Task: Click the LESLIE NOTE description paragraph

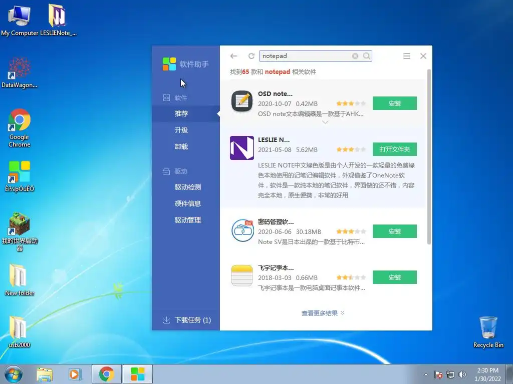Action: (x=336, y=180)
